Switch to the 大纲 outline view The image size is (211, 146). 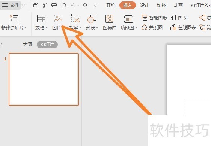pyautogui.click(x=27, y=45)
